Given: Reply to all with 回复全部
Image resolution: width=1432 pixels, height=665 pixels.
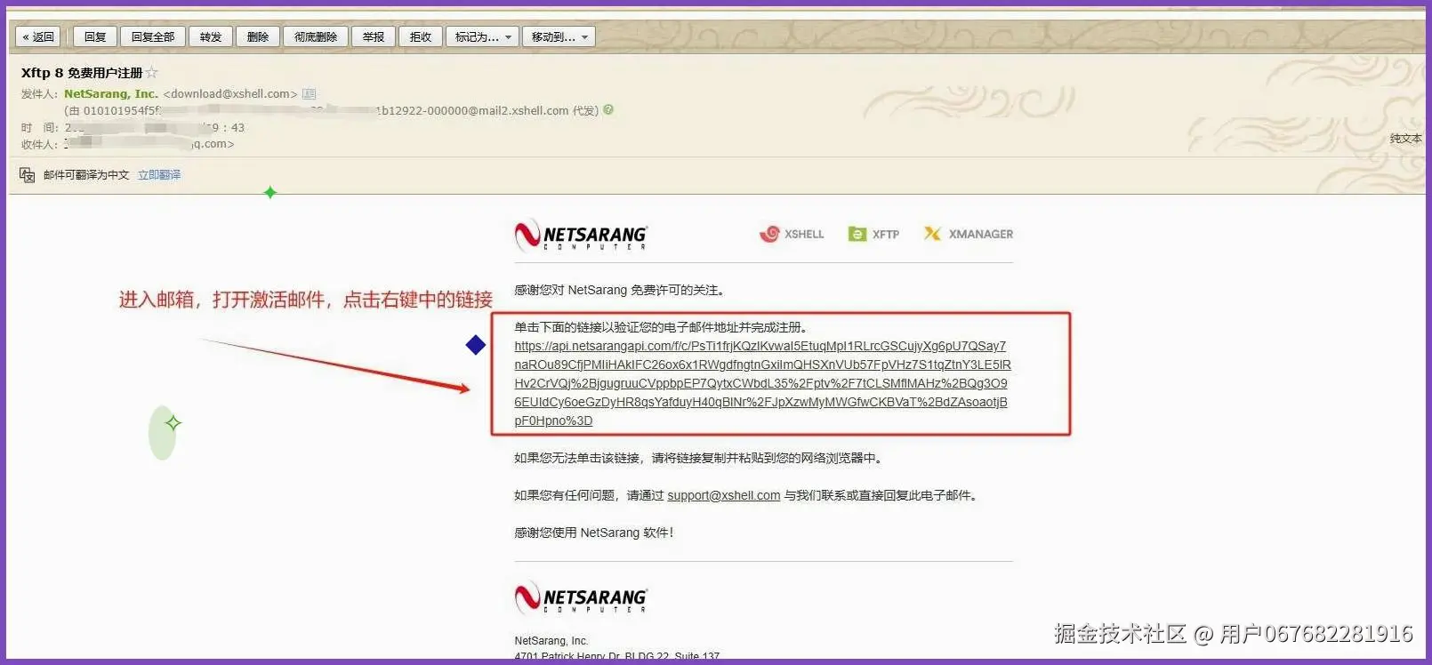Looking at the screenshot, I should point(153,36).
